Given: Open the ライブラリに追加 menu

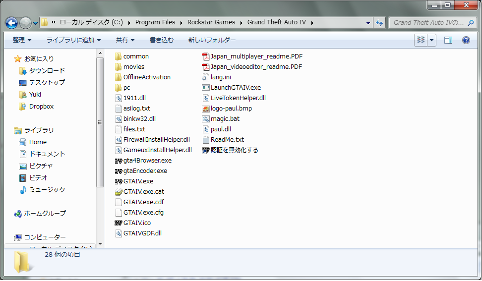Looking at the screenshot, I should (73, 40).
